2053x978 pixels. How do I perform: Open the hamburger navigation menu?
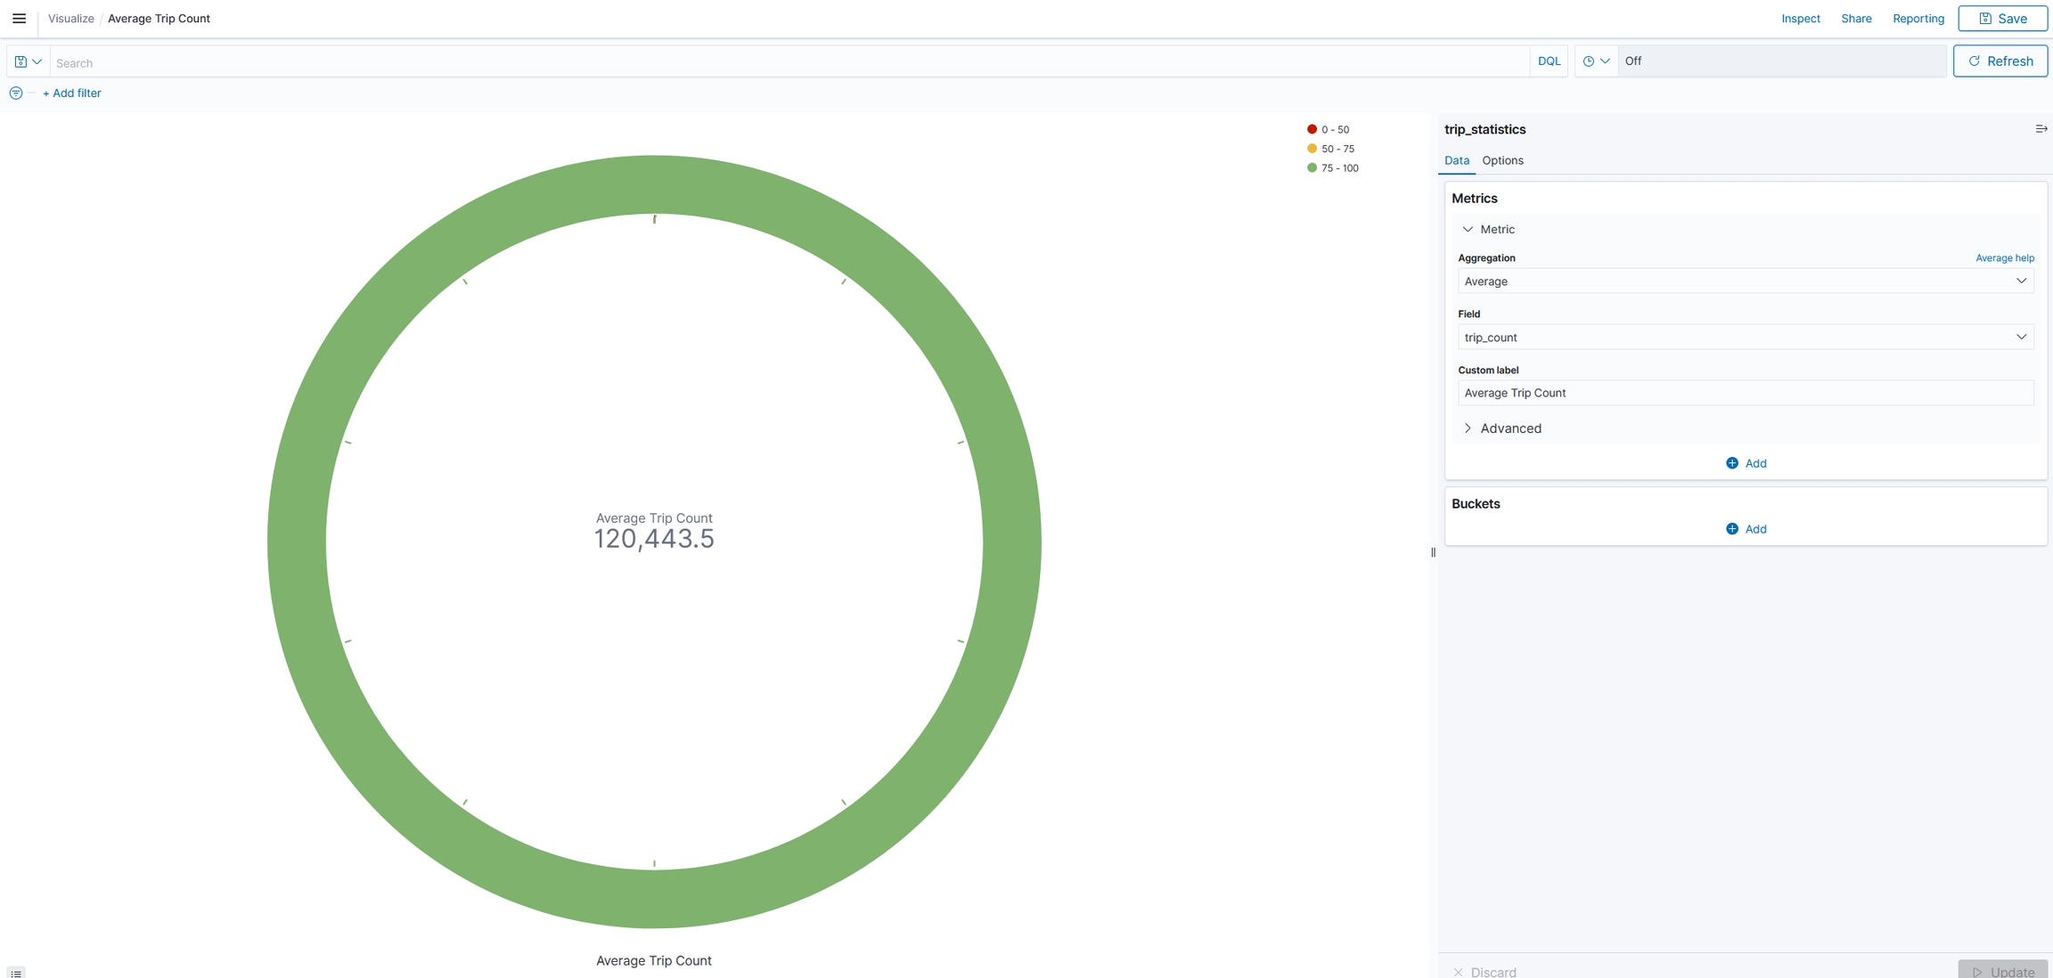(19, 18)
